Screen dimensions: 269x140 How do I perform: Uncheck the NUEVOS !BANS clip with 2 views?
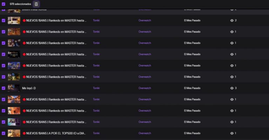point(4,21)
